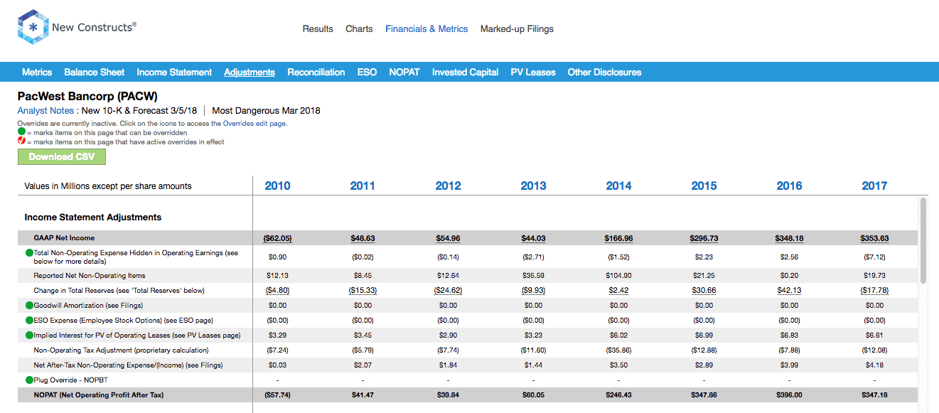The height and width of the screenshot is (413, 939).
Task: Open Marked-up Filings section
Action: (517, 29)
